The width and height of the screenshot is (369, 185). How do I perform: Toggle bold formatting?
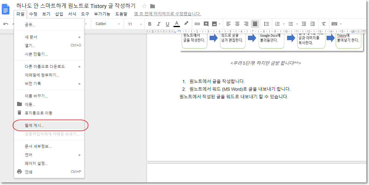click(150, 24)
